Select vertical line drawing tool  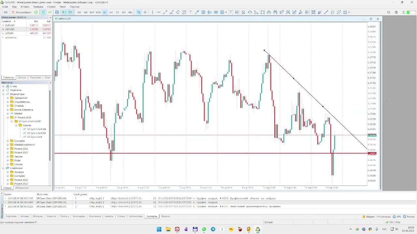pyautogui.click(x=152, y=12)
